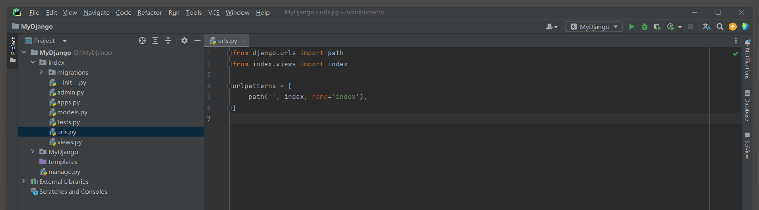
Task: Expand the MyDjango subfolder
Action: (33, 152)
